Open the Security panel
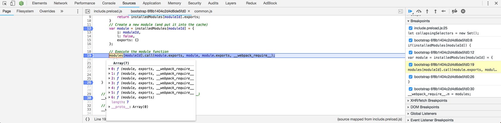Viewport: 501px width, 123px height. pyautogui.click(x=195, y=3)
